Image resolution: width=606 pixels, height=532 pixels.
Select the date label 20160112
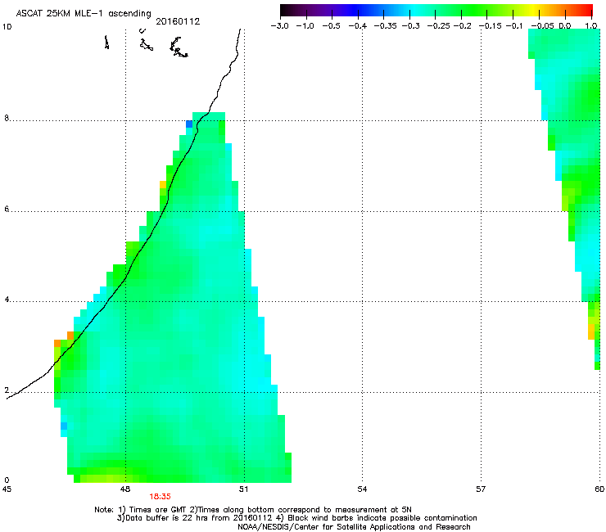tap(178, 21)
